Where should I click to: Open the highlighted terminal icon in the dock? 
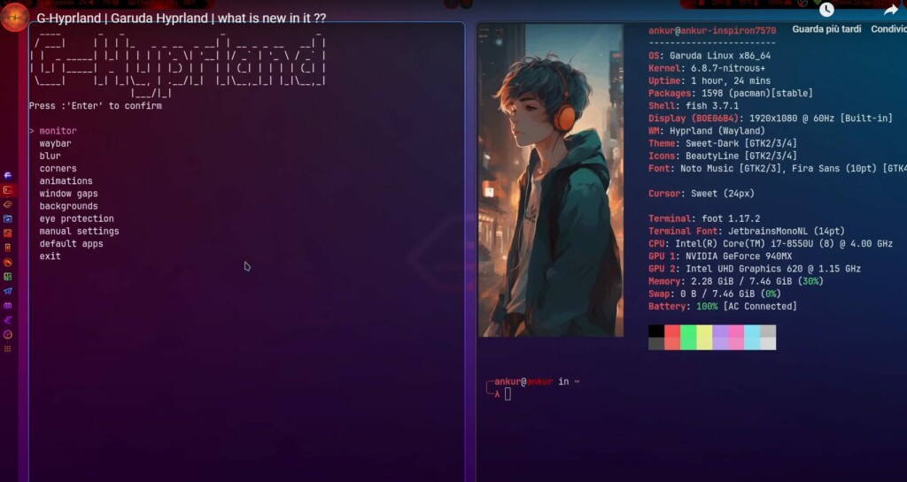[7, 190]
